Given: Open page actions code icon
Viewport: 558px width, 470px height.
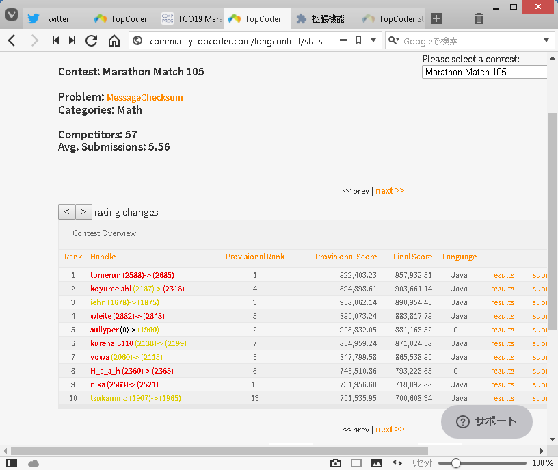Looking at the screenshot, I should [x=397, y=463].
